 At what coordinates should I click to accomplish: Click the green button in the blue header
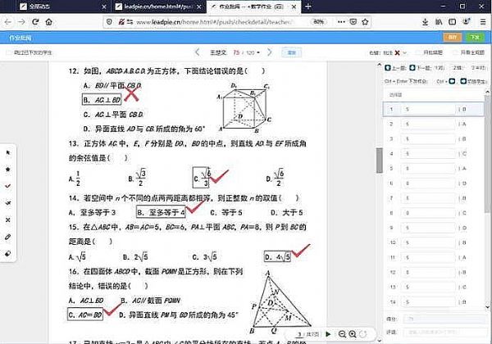[x=475, y=38]
